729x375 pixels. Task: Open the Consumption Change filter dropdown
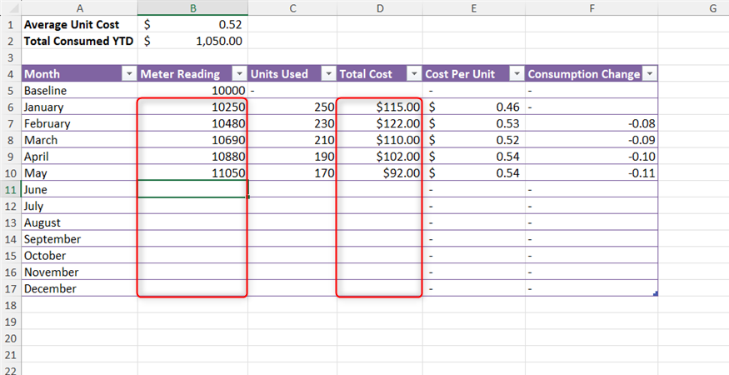[650, 74]
